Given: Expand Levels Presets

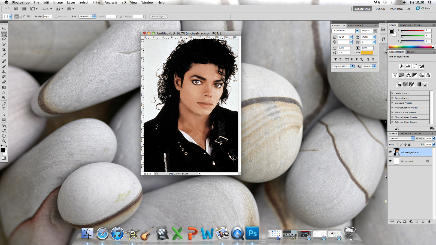Looking at the screenshot, I should 392,93.
